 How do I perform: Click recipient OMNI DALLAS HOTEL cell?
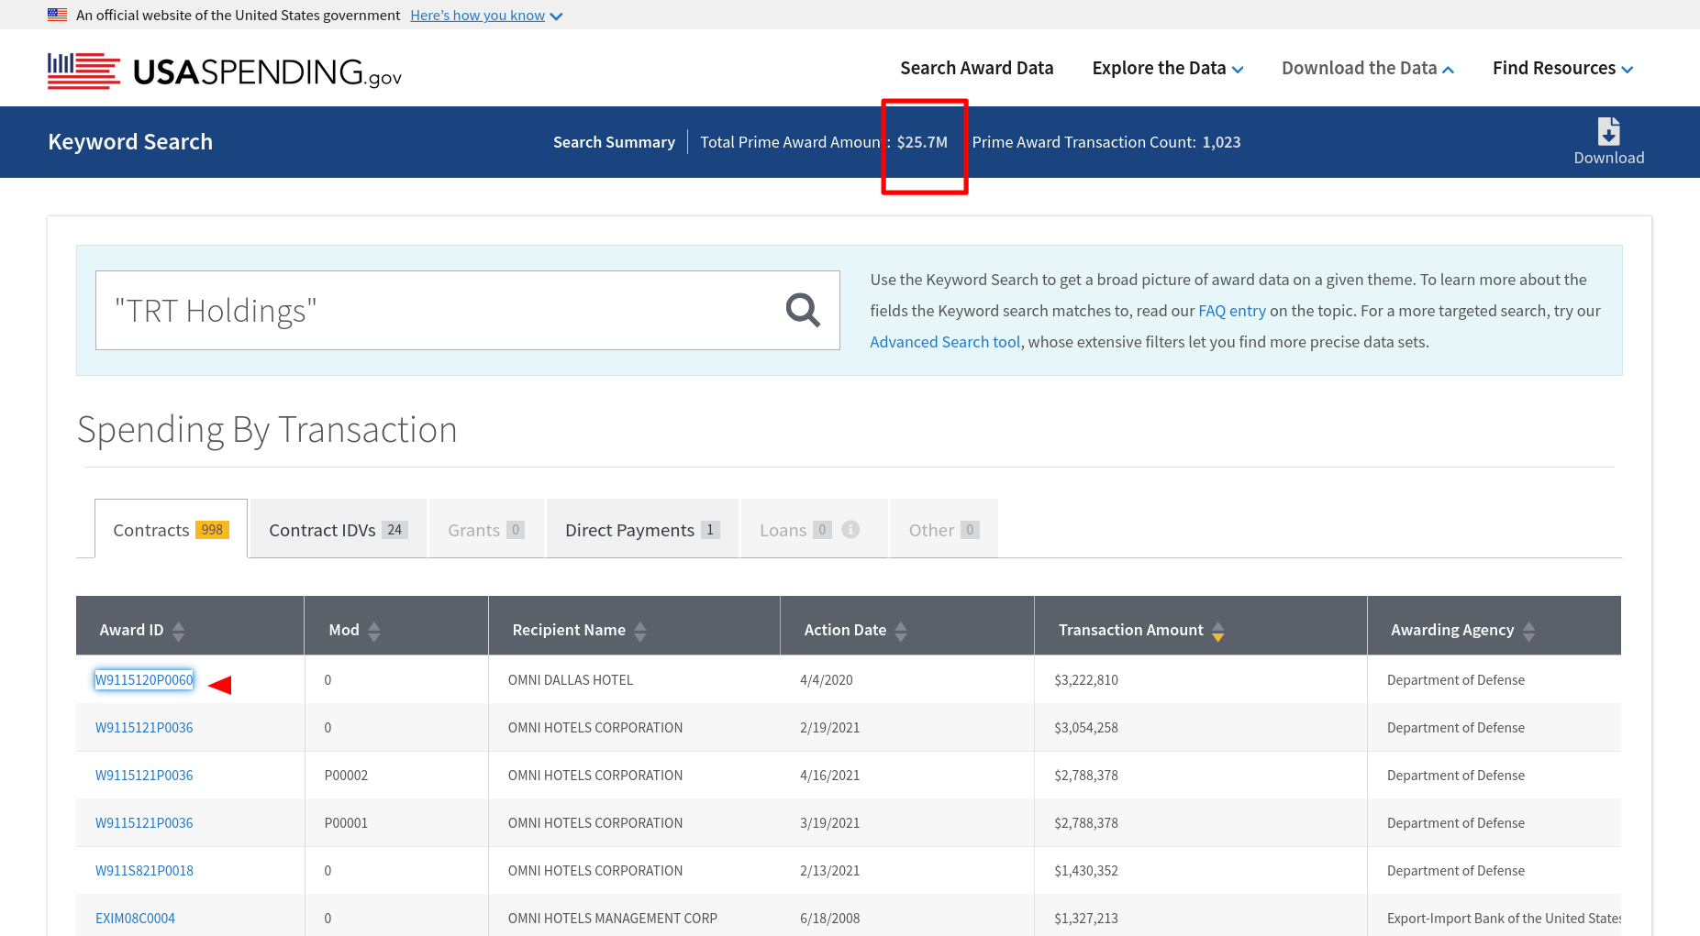pyautogui.click(x=571, y=679)
